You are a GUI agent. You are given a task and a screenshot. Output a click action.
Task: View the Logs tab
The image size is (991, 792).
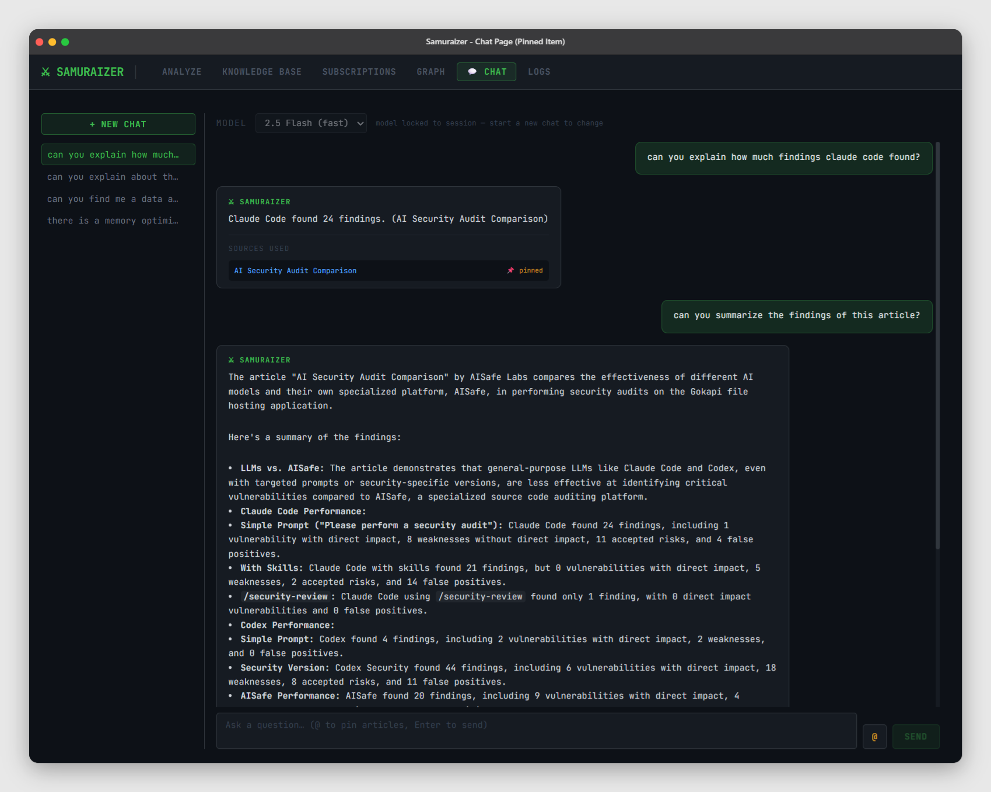coord(540,72)
